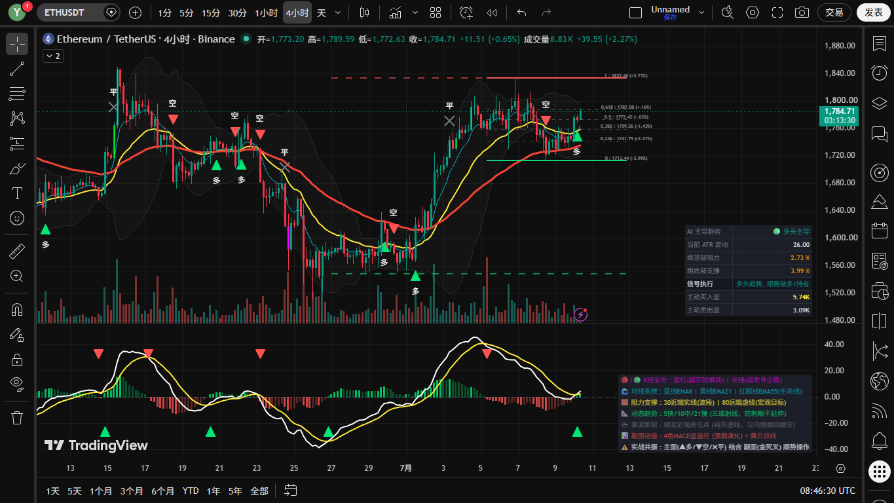This screenshot has width=894, height=503.
Task: Toggle lock all drawing tools
Action: click(17, 360)
